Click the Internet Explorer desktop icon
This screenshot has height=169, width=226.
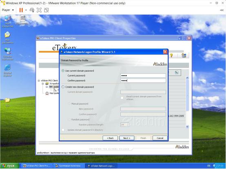tap(7, 70)
